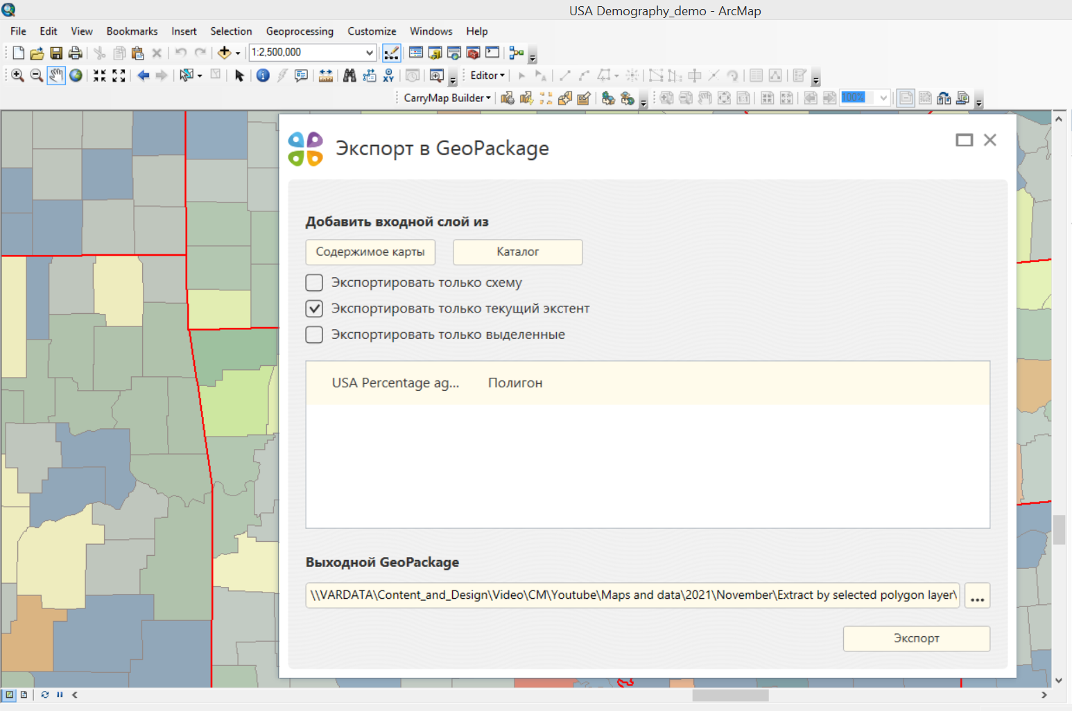Click the horizontal scrollbar thumb of map

coord(730,694)
